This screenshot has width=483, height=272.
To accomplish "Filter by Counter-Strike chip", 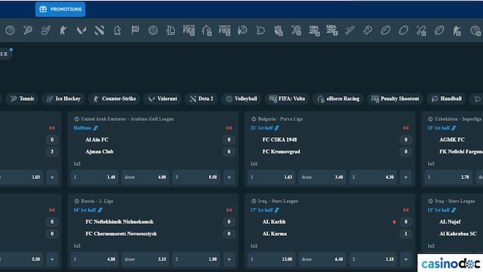I will click(114, 99).
